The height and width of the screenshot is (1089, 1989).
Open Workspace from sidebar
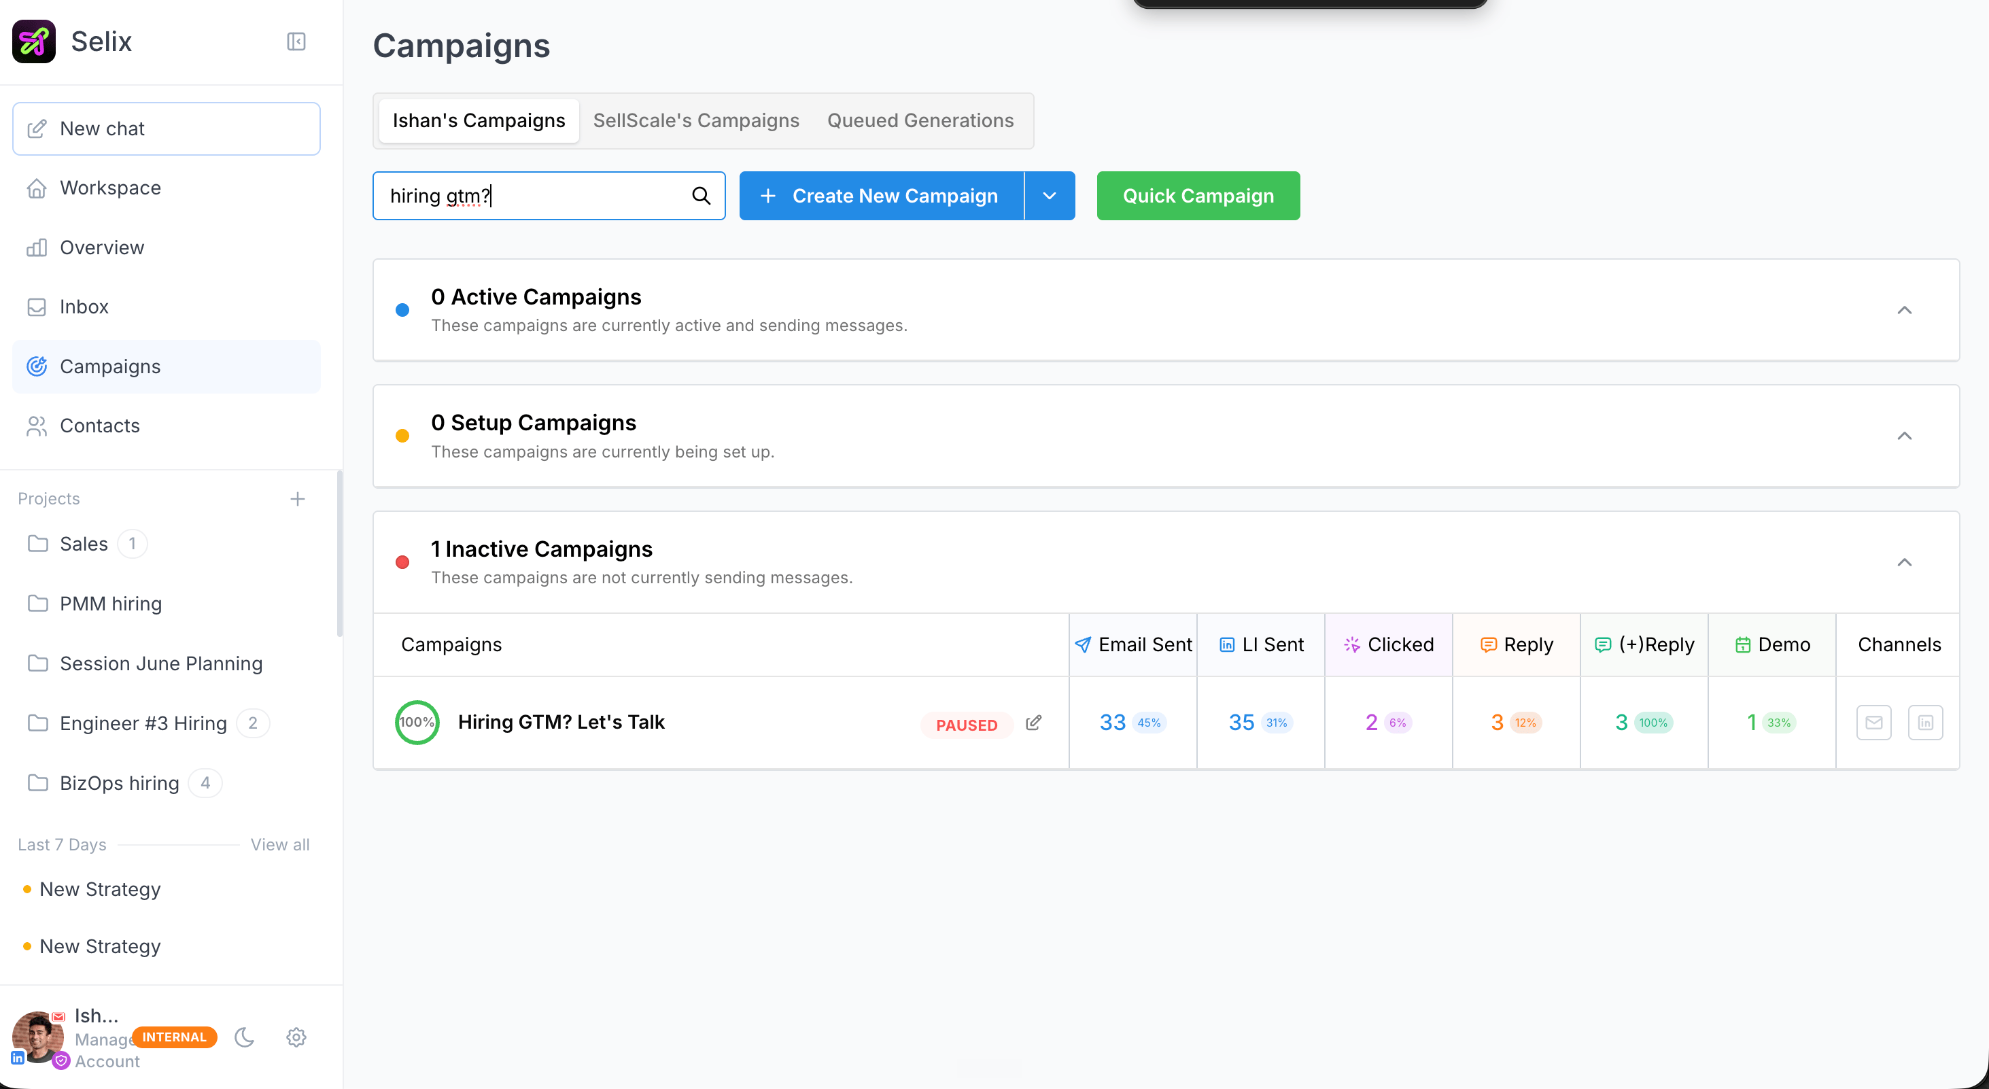(x=166, y=188)
